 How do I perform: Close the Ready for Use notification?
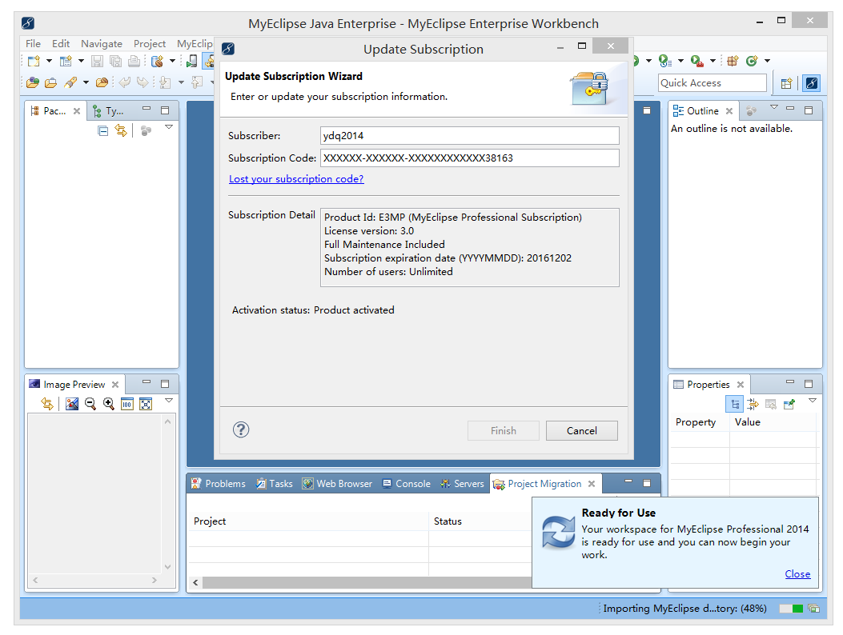tap(797, 573)
